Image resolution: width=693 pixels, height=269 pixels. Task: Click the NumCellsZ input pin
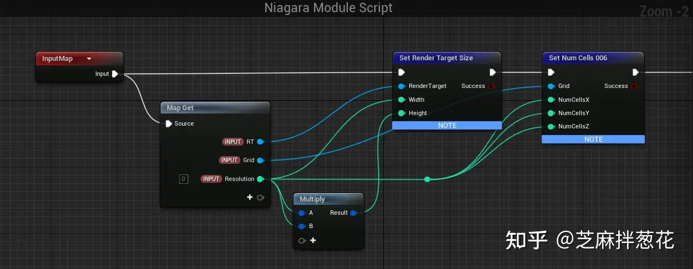[x=551, y=127]
